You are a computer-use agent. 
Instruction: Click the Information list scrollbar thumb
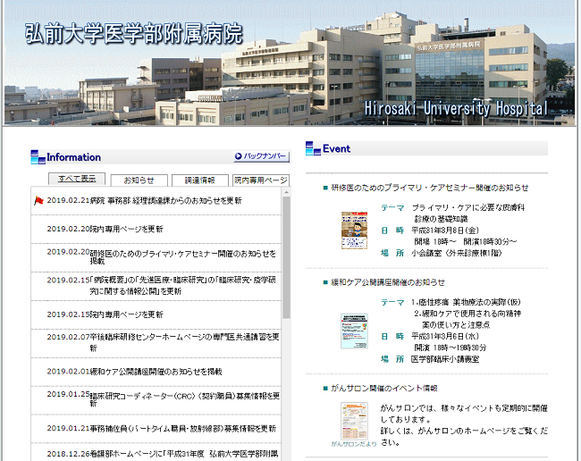(x=286, y=257)
